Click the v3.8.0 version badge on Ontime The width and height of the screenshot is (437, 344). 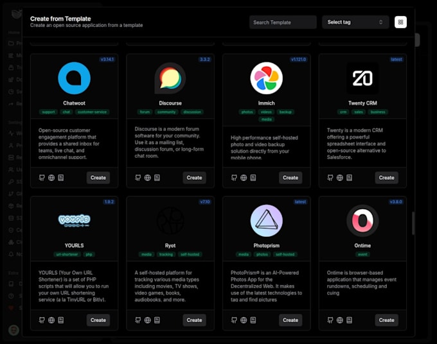coord(396,202)
